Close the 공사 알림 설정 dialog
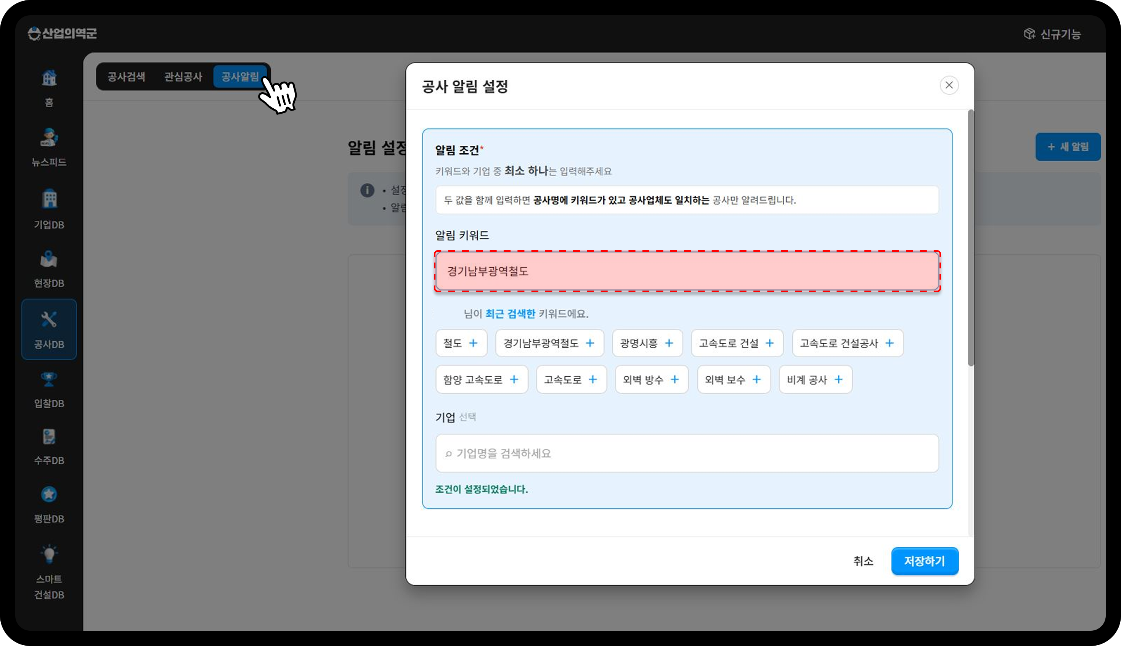The height and width of the screenshot is (646, 1121). coord(949,85)
